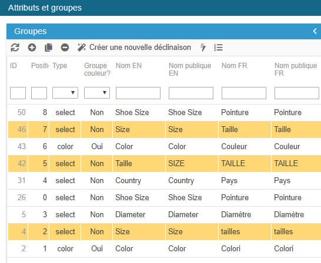Delete group using the minus icon
This screenshot has width=321, height=263.
(x=65, y=48)
